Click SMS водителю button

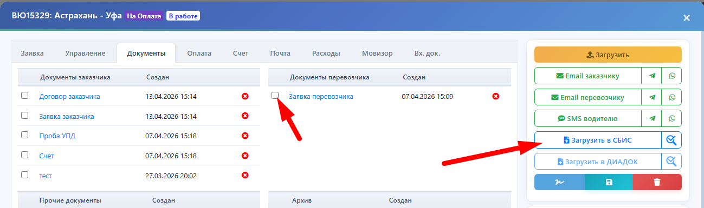point(588,118)
